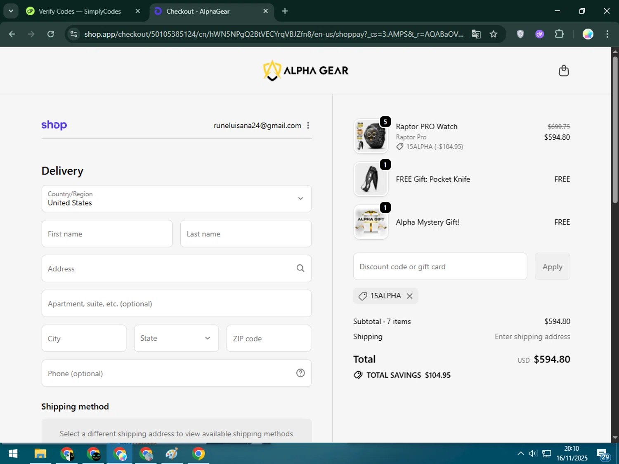Click the page vertical scrollbar
Screen dimensions: 619x464
(615, 130)
